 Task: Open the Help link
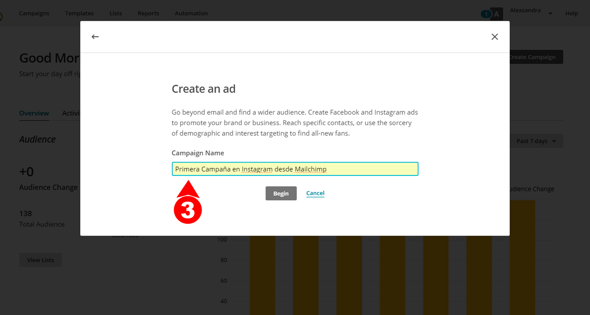pyautogui.click(x=572, y=13)
